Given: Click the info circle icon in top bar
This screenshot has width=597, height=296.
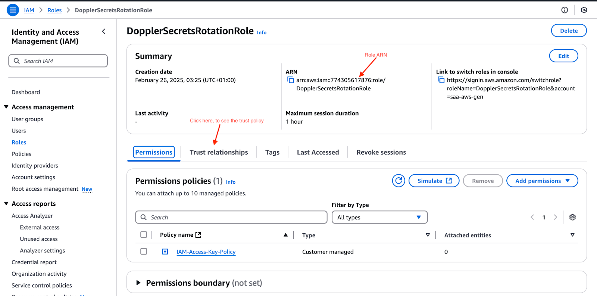Looking at the screenshot, I should click(x=565, y=10).
